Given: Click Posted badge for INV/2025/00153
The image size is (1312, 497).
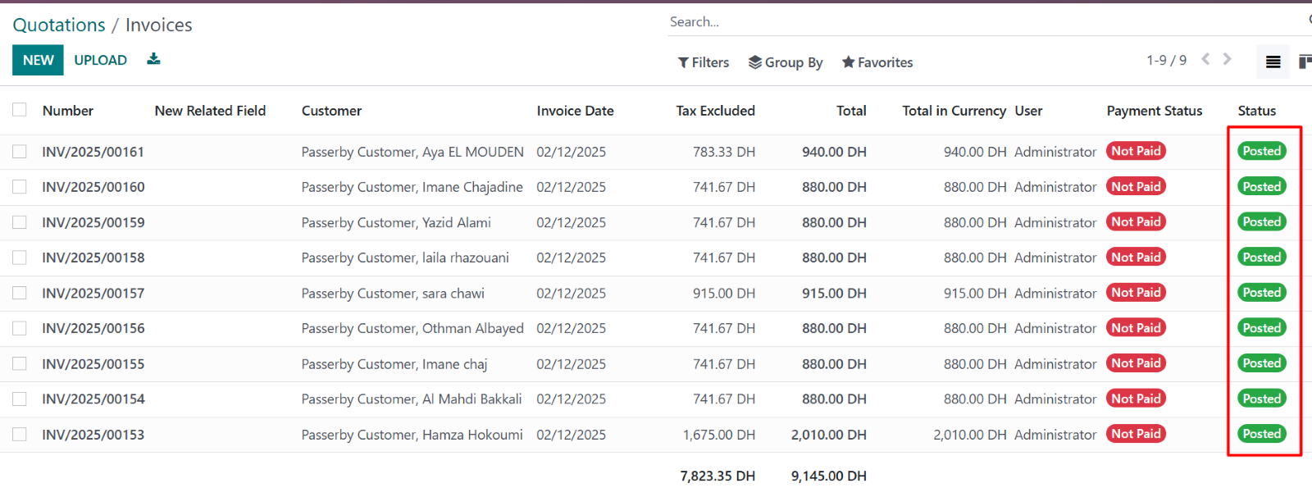Looking at the screenshot, I should tap(1261, 433).
